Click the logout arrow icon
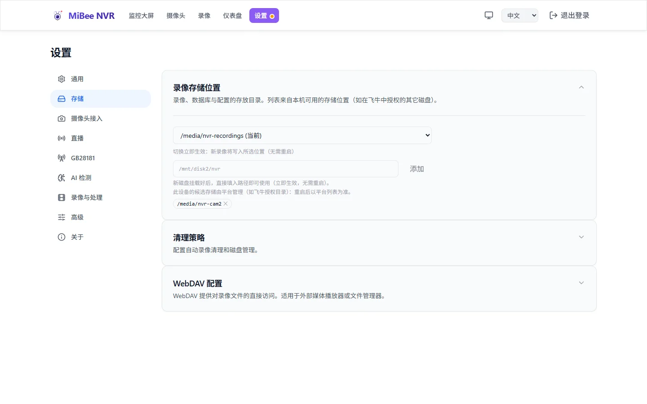647x404 pixels. tap(554, 15)
